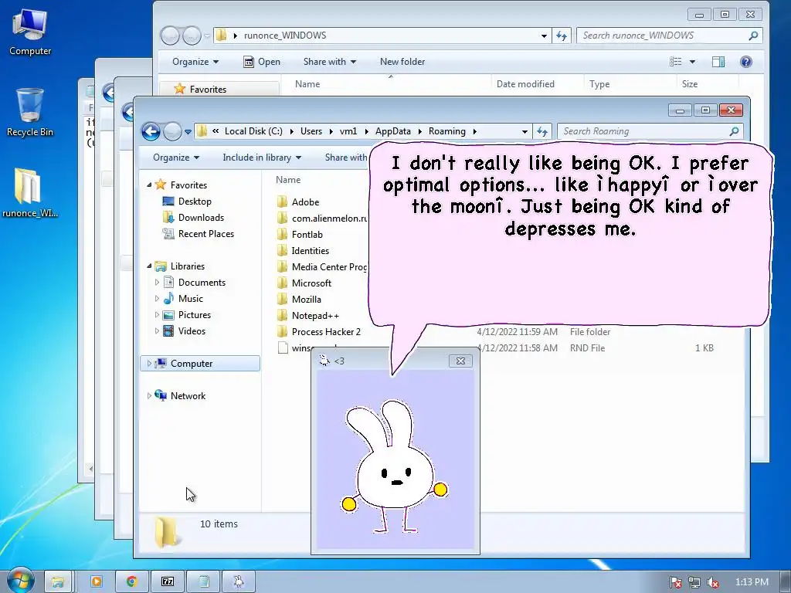791x593 pixels.
Task: Sort by Type column in runonce_WINDOWS window
Action: [599, 83]
